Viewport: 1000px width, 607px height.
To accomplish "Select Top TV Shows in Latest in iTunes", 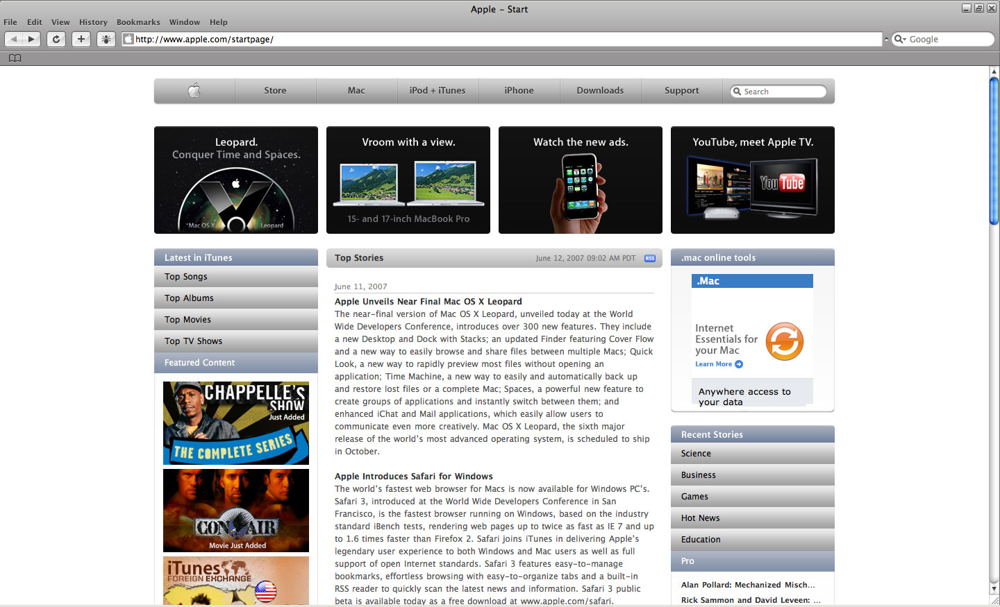I will coord(236,341).
